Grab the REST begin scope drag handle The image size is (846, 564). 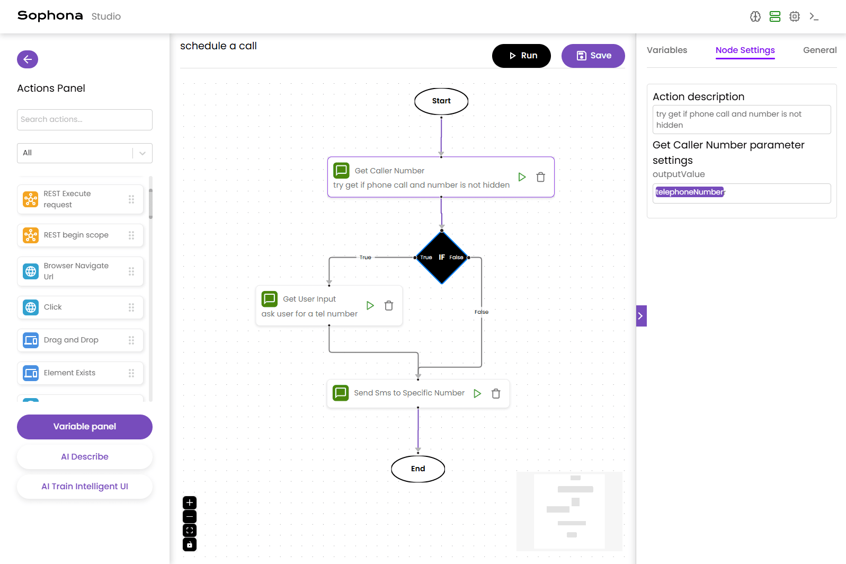[x=131, y=235]
